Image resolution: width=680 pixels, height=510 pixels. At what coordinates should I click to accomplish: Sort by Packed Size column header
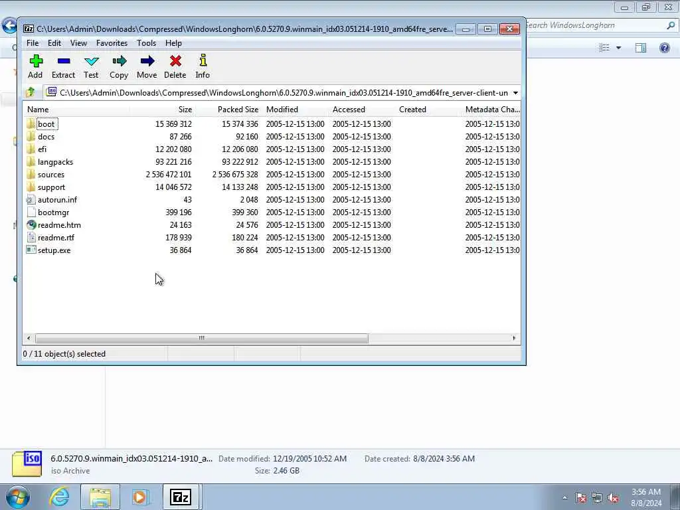click(x=228, y=110)
